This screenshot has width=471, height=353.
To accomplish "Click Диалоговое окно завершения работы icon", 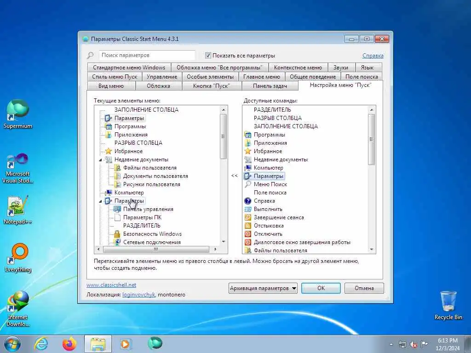I will coord(248,242).
